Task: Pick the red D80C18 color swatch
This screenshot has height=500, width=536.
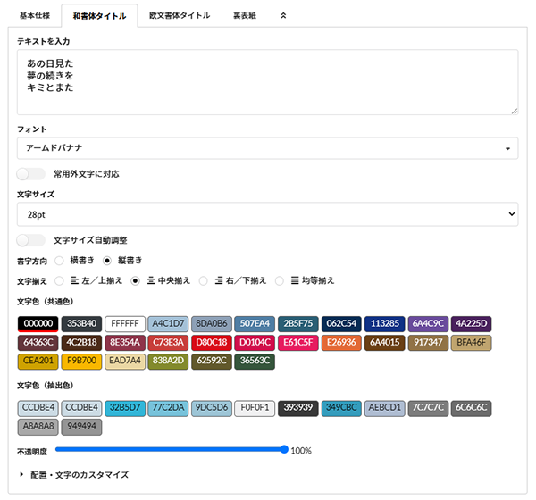Action: click(x=212, y=342)
